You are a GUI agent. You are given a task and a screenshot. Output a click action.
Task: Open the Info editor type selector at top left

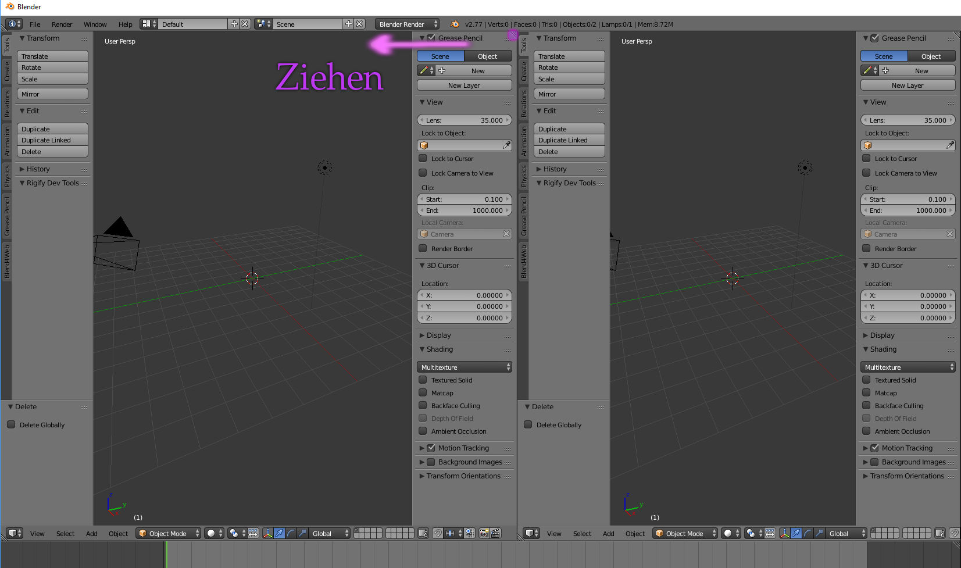tap(14, 24)
